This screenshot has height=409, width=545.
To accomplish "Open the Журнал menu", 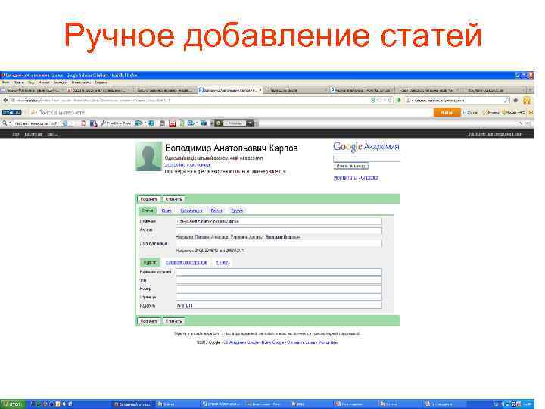I will pos(44,83).
